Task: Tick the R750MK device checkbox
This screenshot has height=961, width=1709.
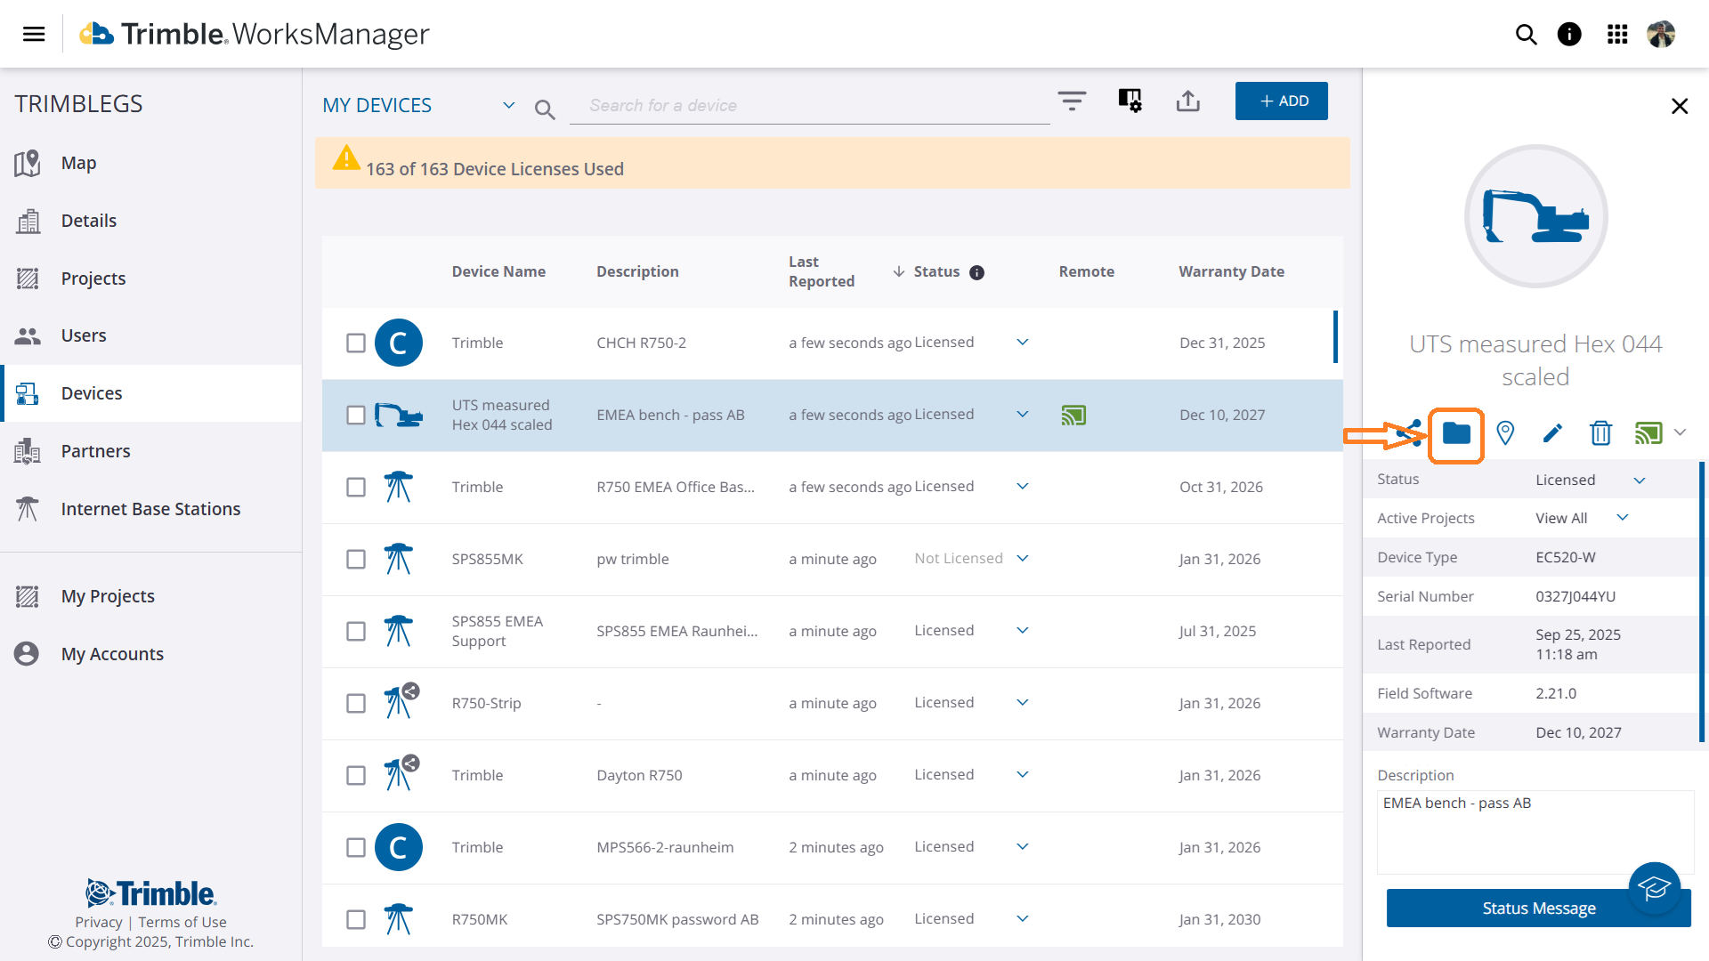Action: 356,919
